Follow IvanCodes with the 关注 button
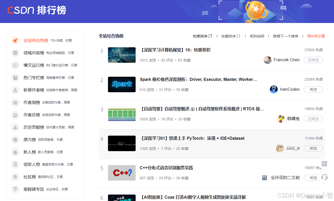This screenshot has width=334, height=201. (x=313, y=89)
